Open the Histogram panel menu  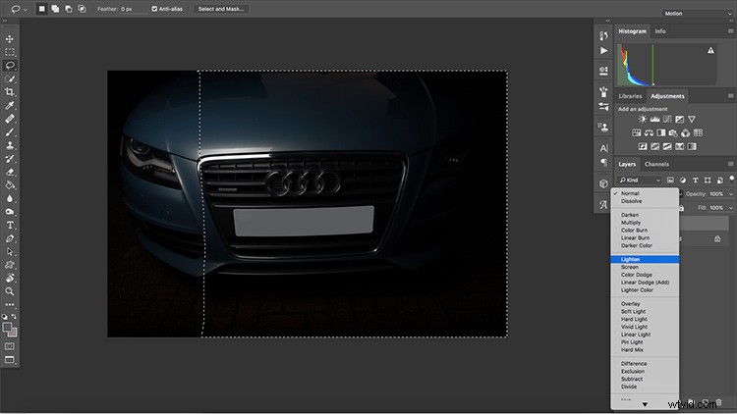[x=730, y=31]
